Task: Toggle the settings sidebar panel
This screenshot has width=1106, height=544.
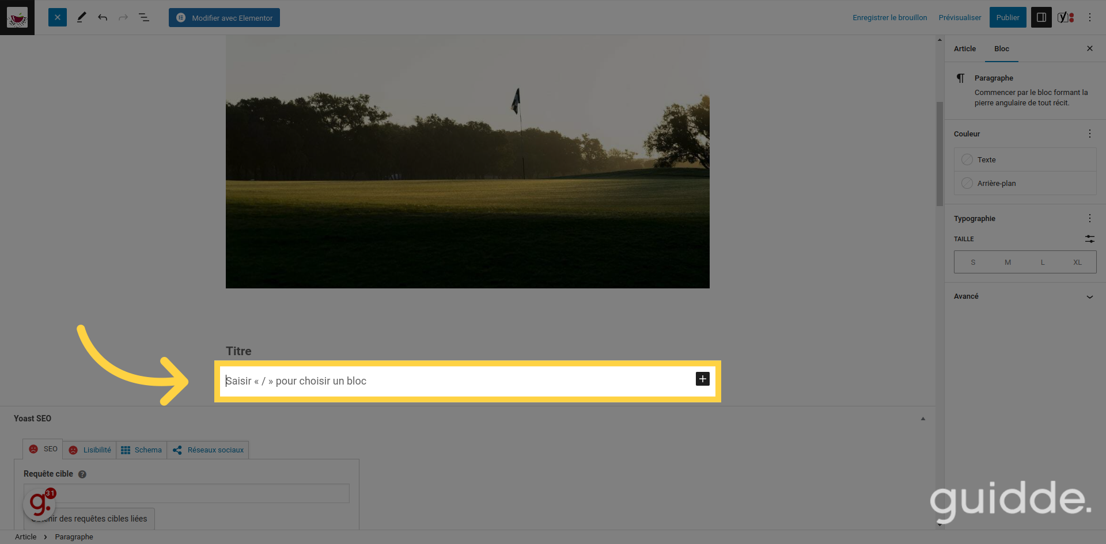Action: (x=1041, y=17)
